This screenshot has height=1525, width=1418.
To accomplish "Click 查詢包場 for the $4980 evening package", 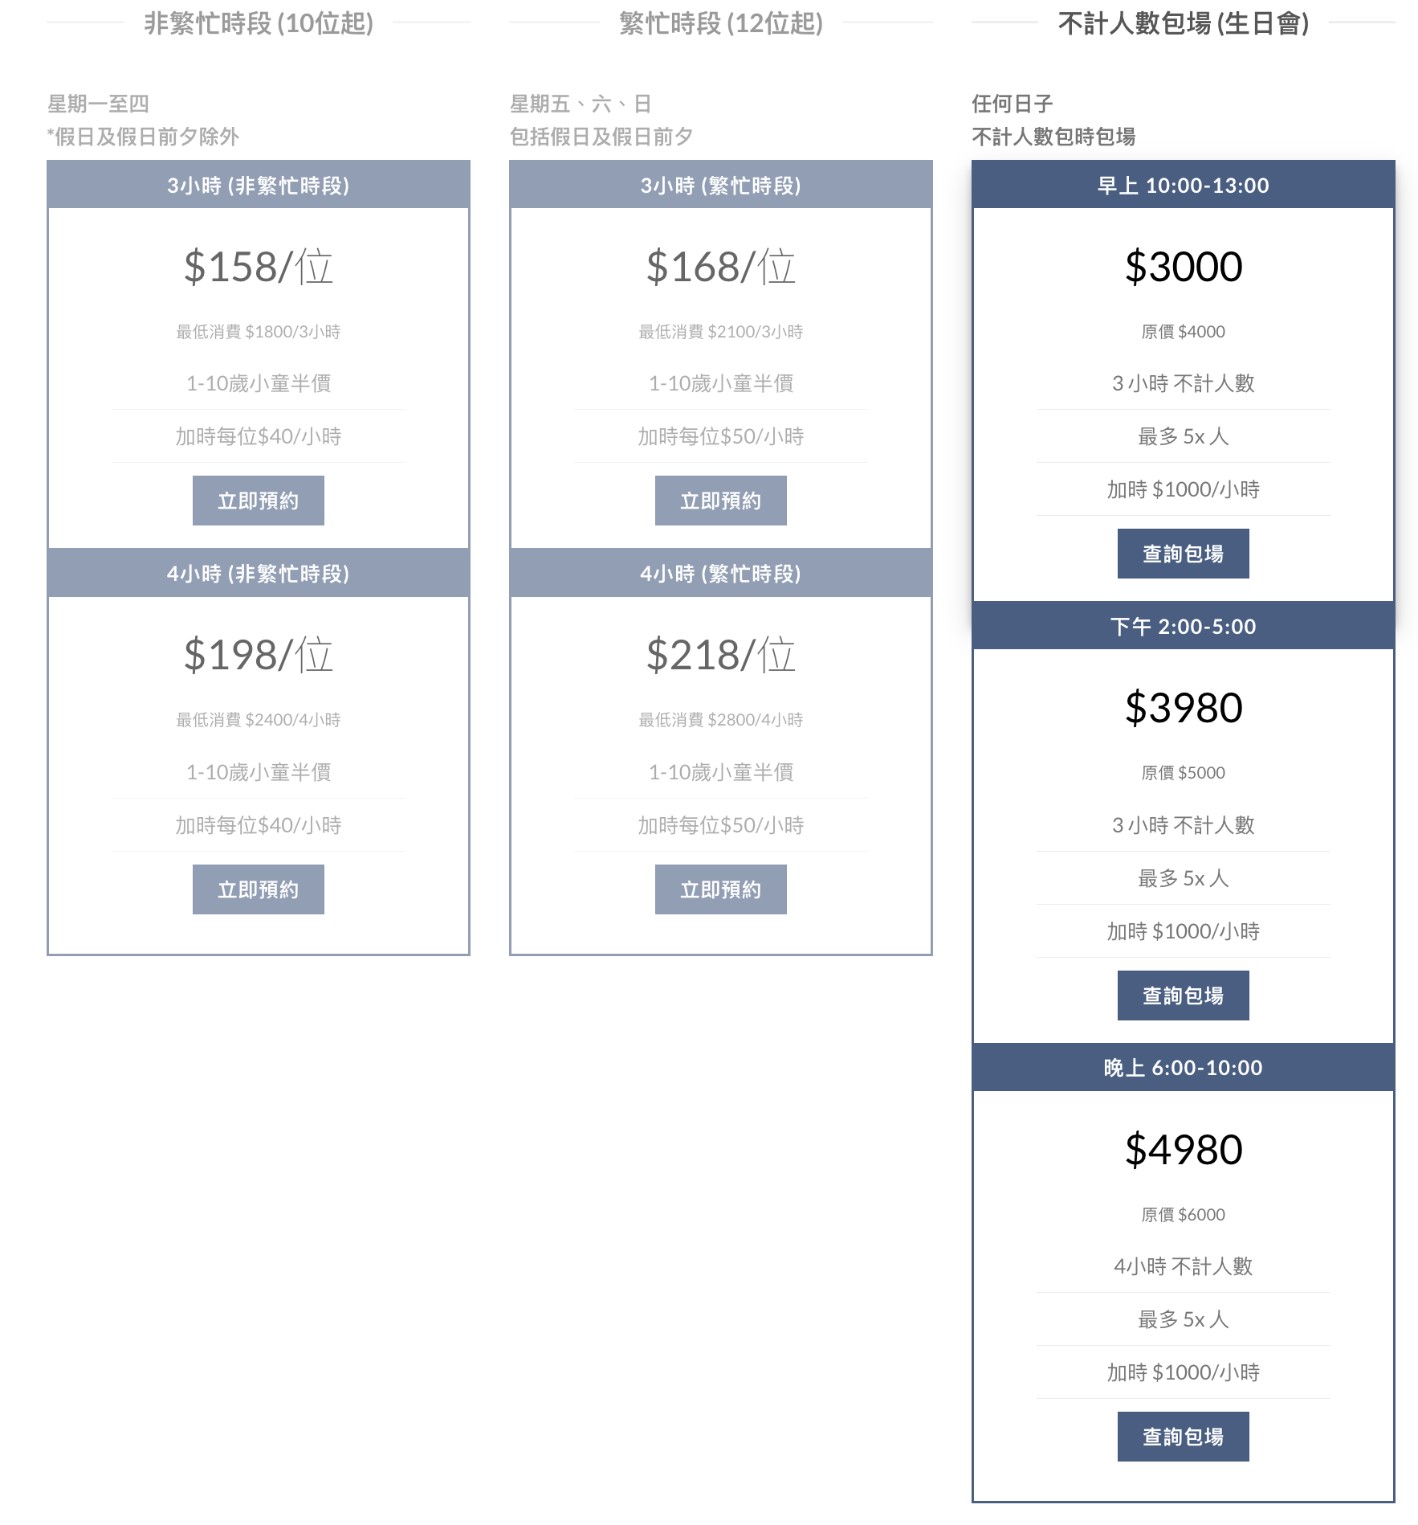I will tap(1183, 1437).
